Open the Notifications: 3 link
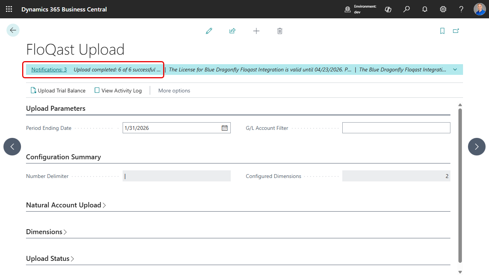489x275 pixels. [49, 70]
